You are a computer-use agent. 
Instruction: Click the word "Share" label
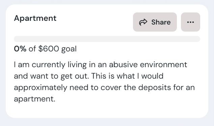(x=161, y=22)
